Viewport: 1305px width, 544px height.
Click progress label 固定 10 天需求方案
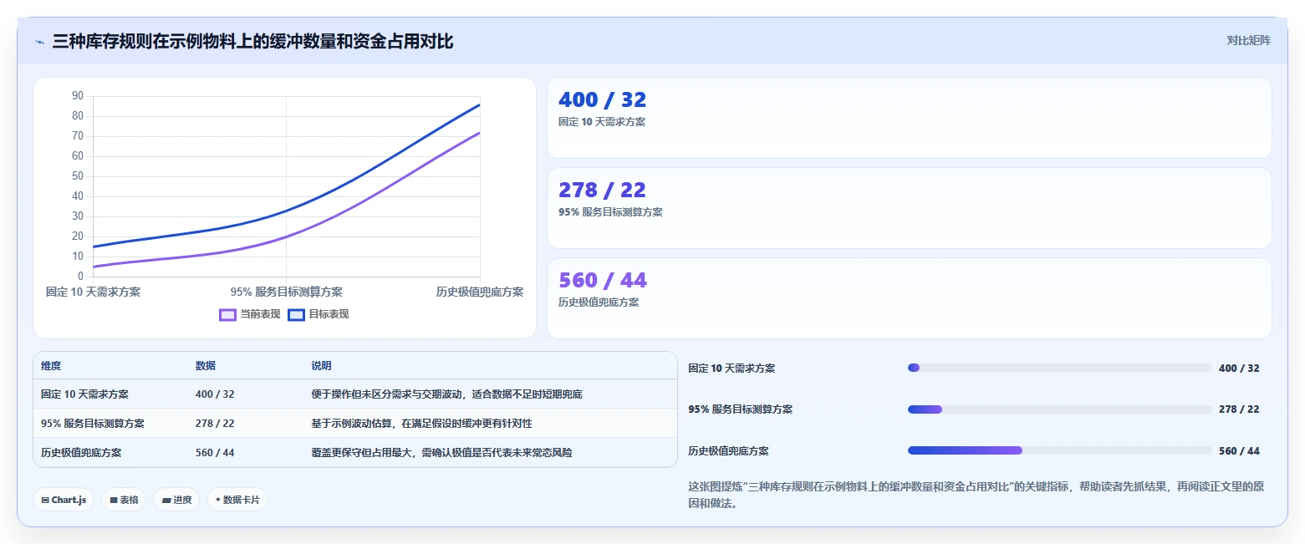tap(732, 369)
